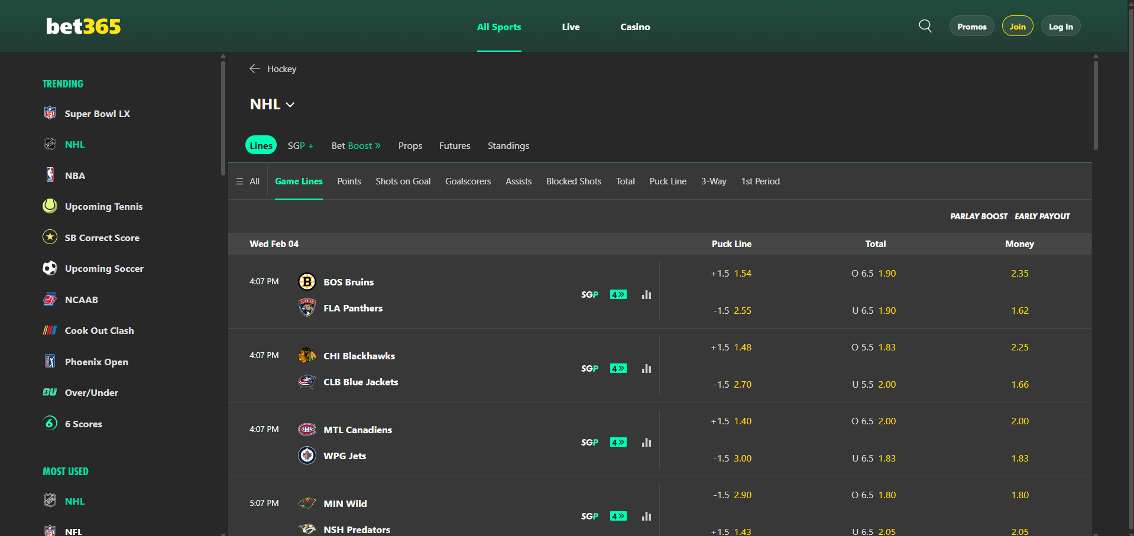Open the Phoenix Open sidebar entry
The width and height of the screenshot is (1134, 536).
point(50,361)
